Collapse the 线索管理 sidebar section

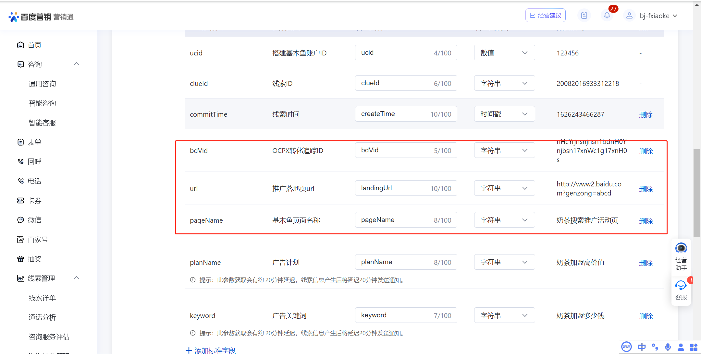tap(77, 278)
